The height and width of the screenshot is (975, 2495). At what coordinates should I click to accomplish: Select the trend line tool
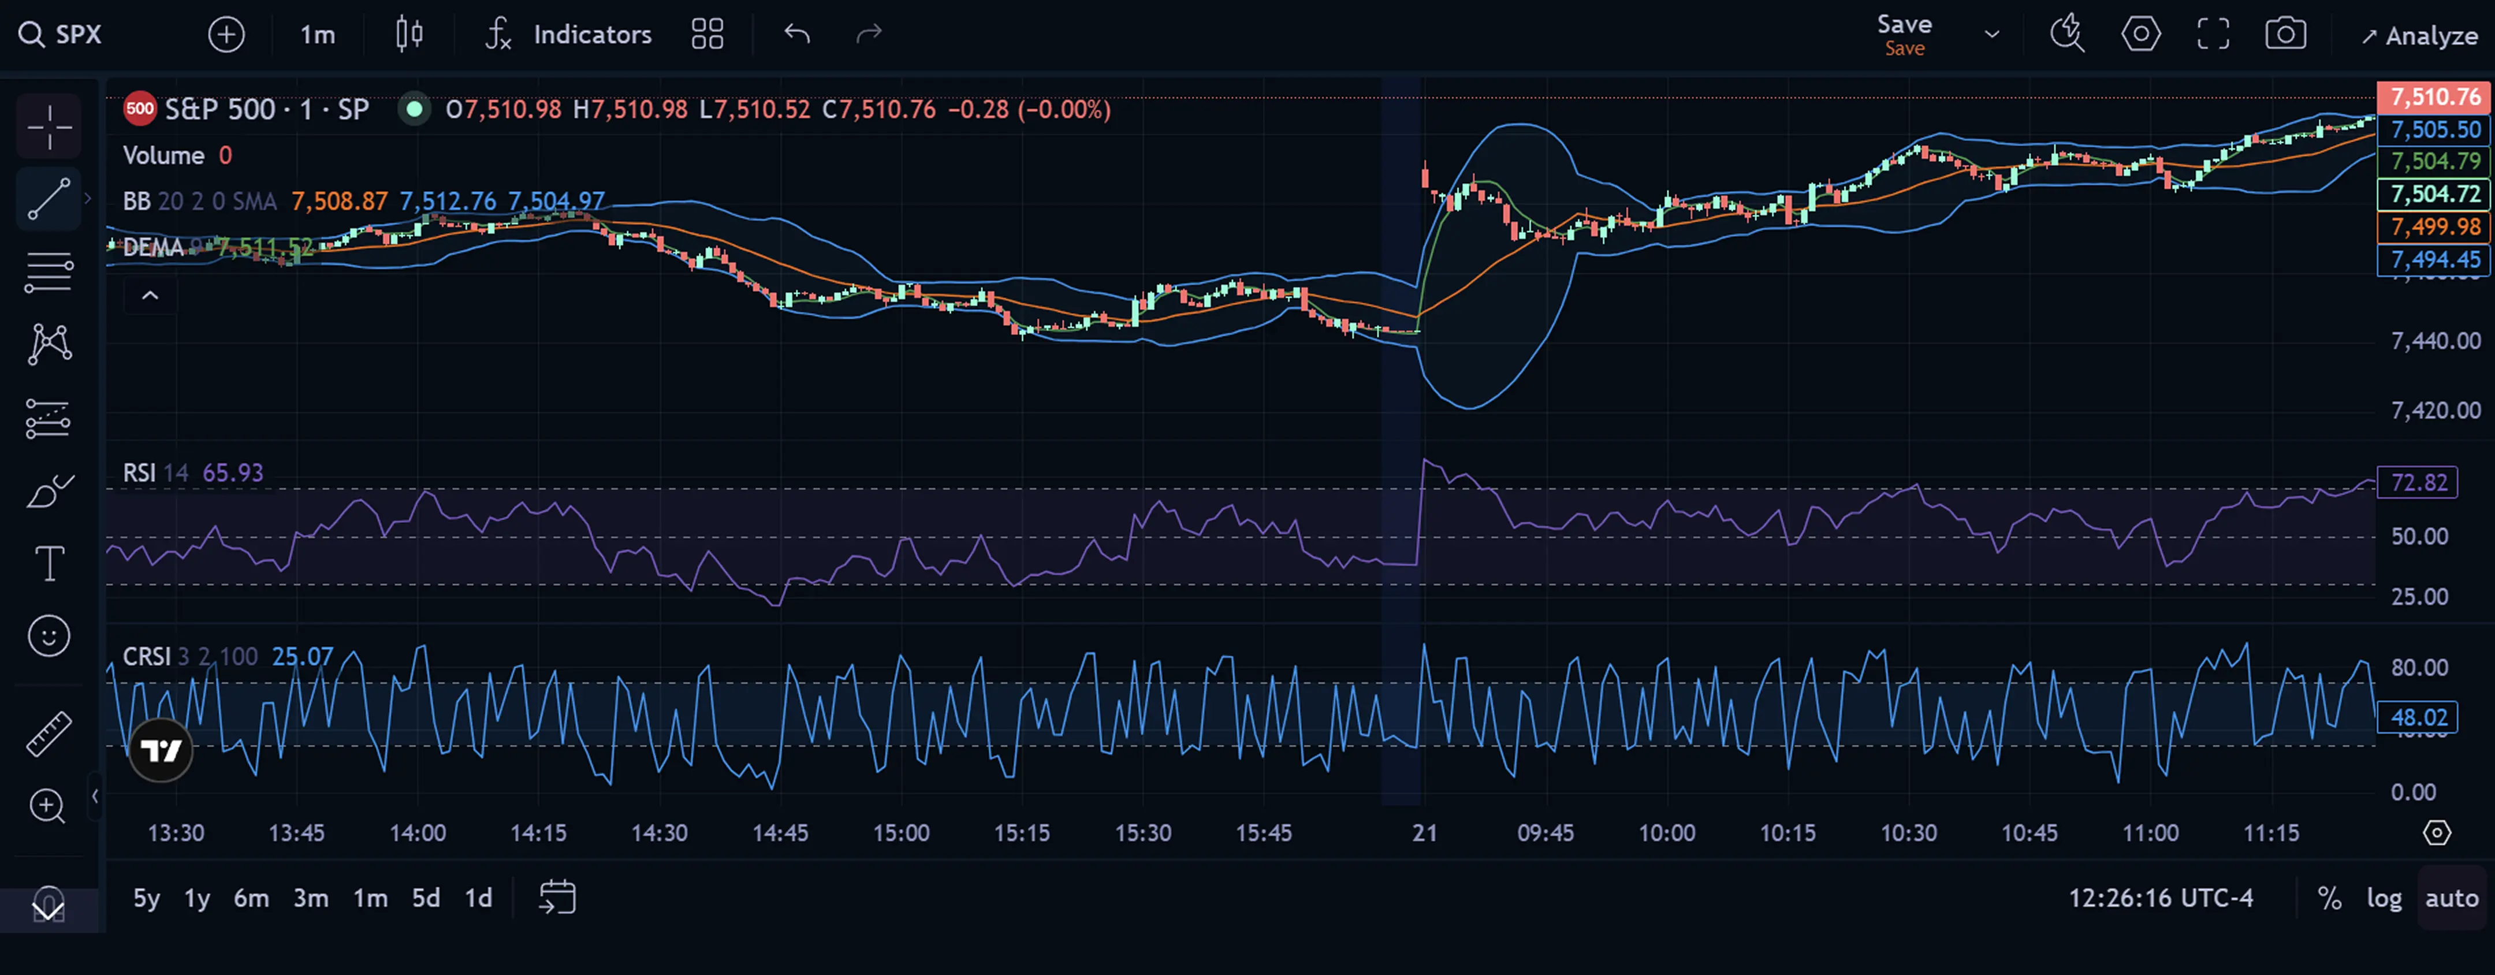pyautogui.click(x=49, y=199)
